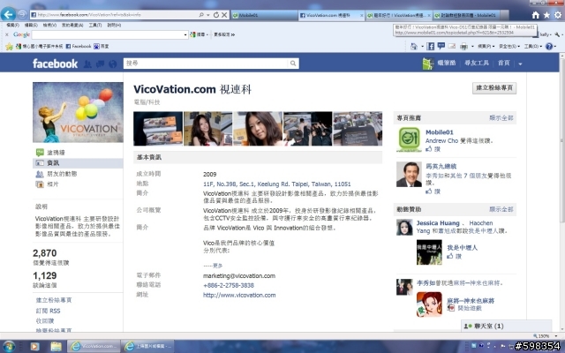The width and height of the screenshot is (565, 353).
Task: Click the Mobile01 page name link
Action: [440, 132]
